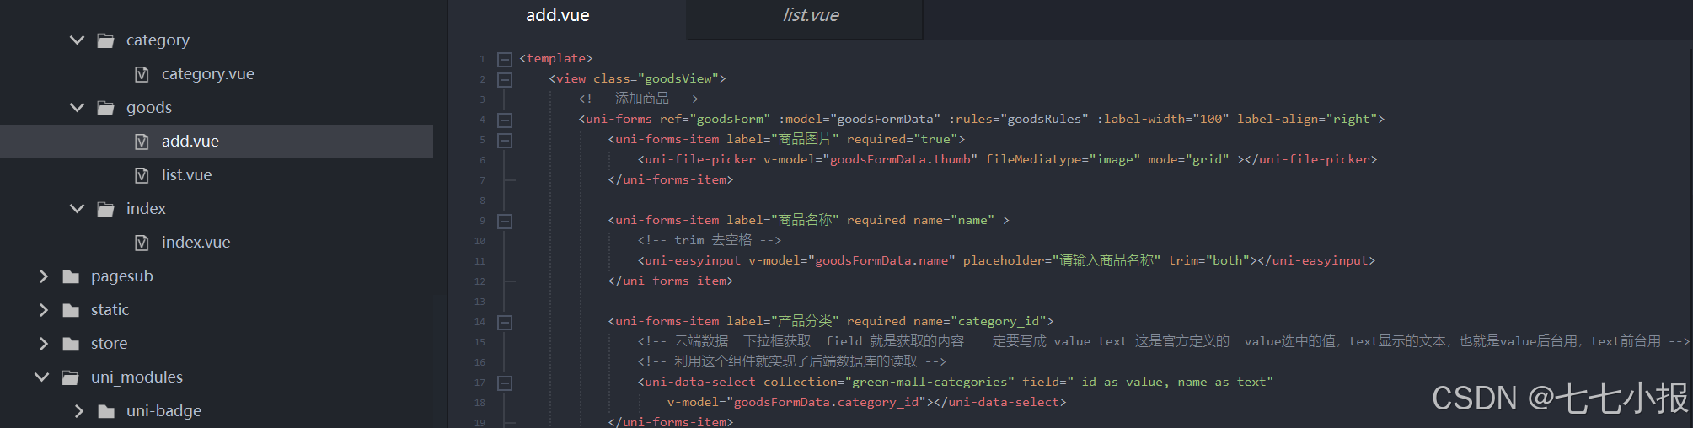Click the uni-badge folder icon
Image resolution: width=1693 pixels, height=428 pixels.
[x=106, y=411]
